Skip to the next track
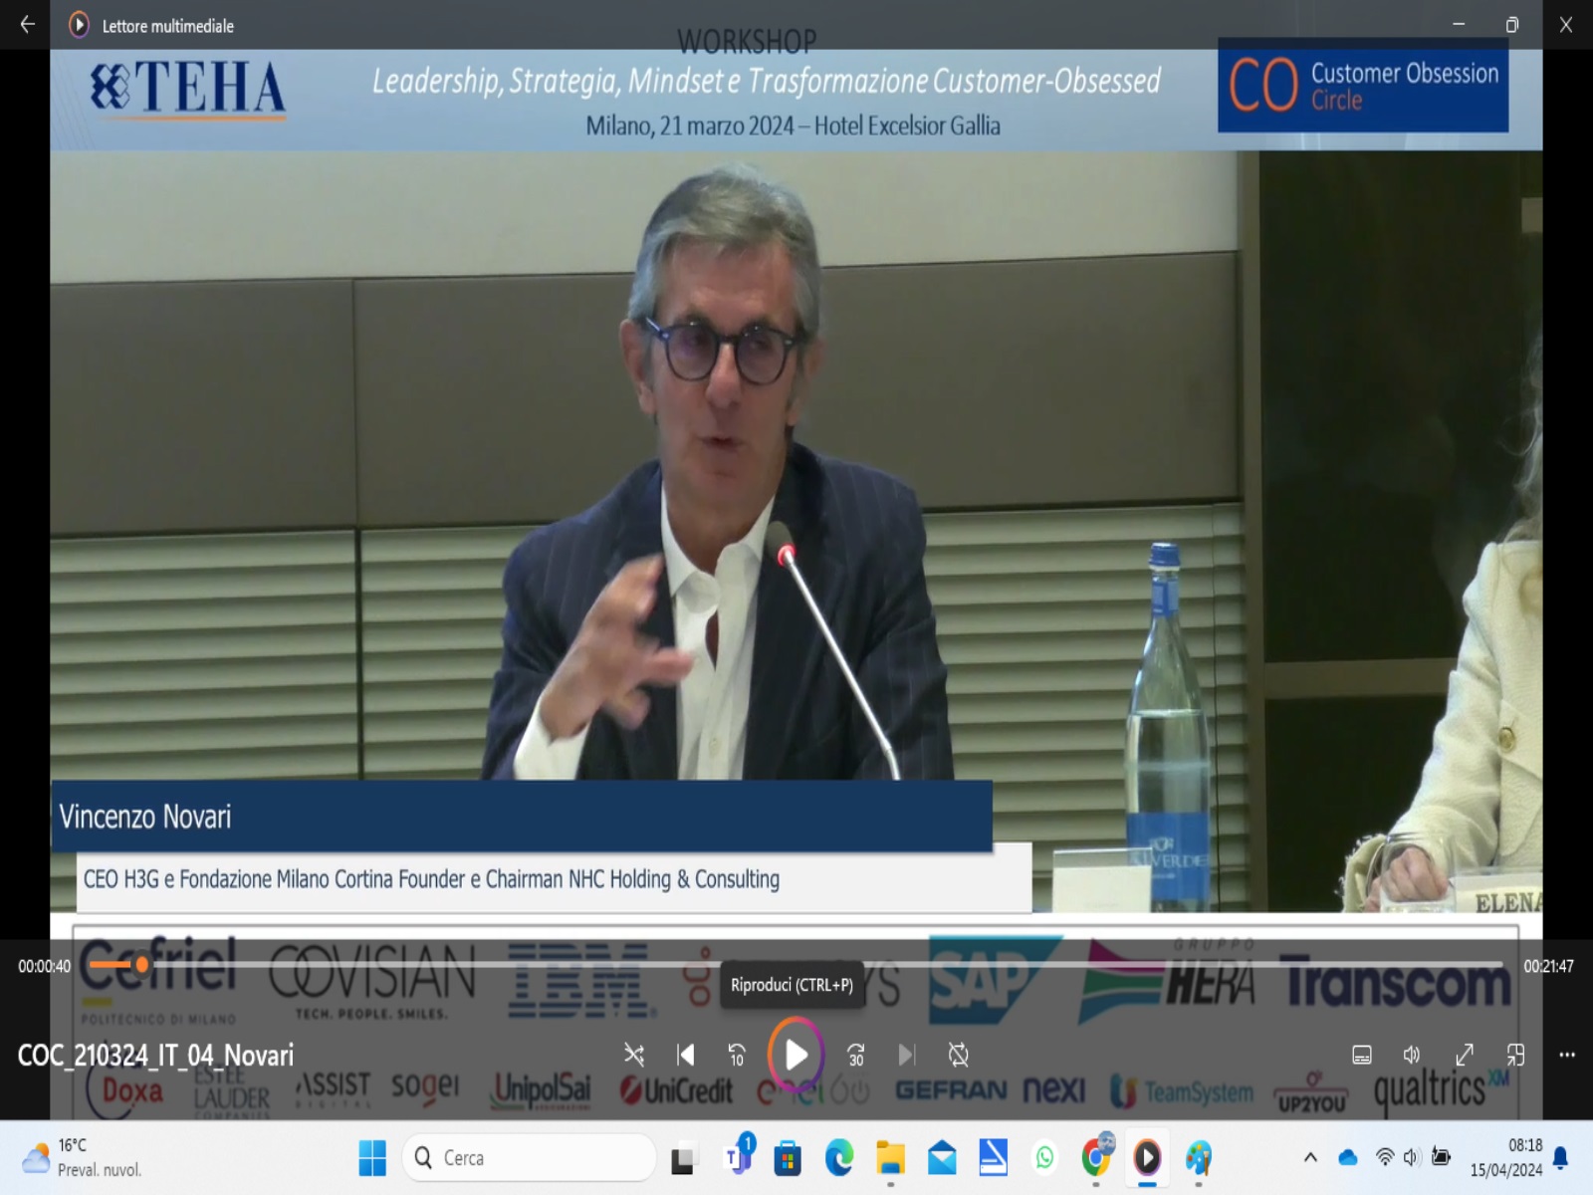Image resolution: width=1593 pixels, height=1195 pixels. pyautogui.click(x=906, y=1055)
